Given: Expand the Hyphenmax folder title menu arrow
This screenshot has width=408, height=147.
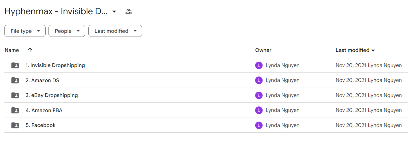Looking at the screenshot, I should pos(114,12).
